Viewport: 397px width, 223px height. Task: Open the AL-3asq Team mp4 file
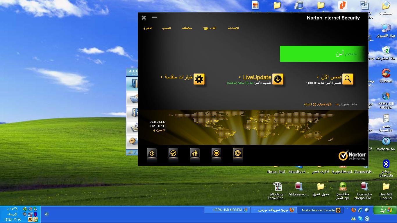pyautogui.click(x=277, y=191)
